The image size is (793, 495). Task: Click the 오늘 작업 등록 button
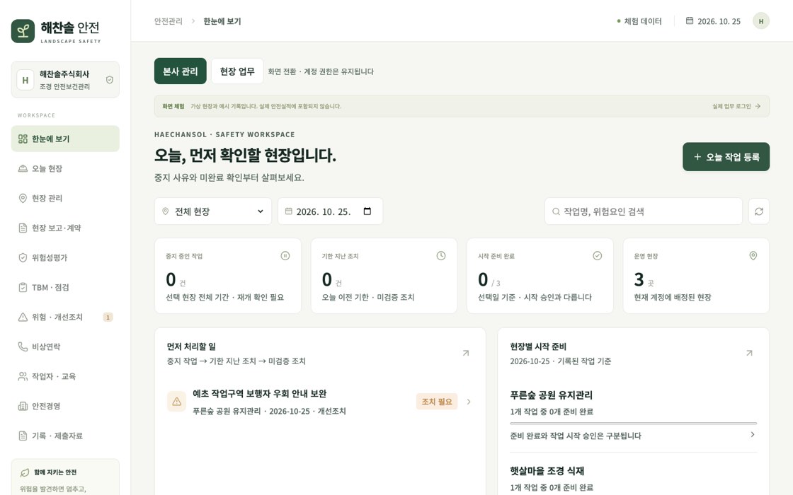(x=726, y=157)
